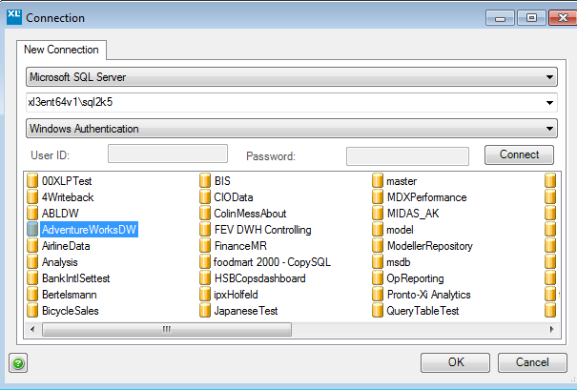This screenshot has height=390, width=577.
Task: Click the database icon for OpReporting
Action: click(x=378, y=278)
